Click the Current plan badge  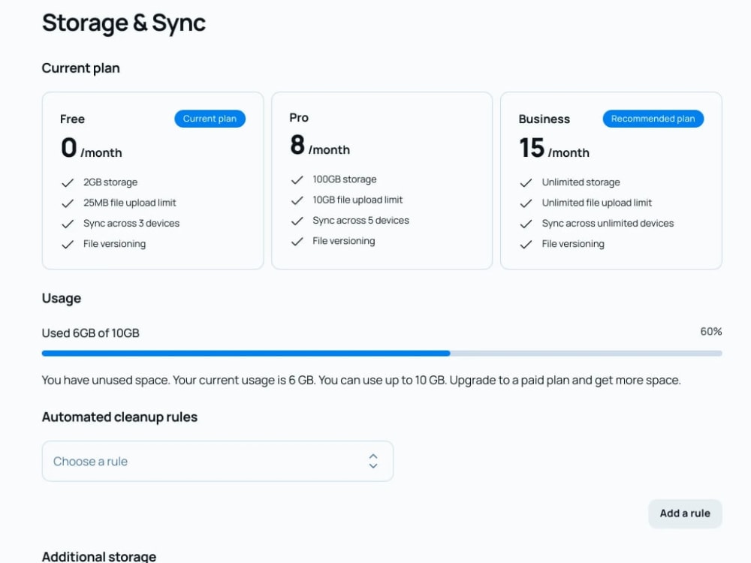click(210, 119)
